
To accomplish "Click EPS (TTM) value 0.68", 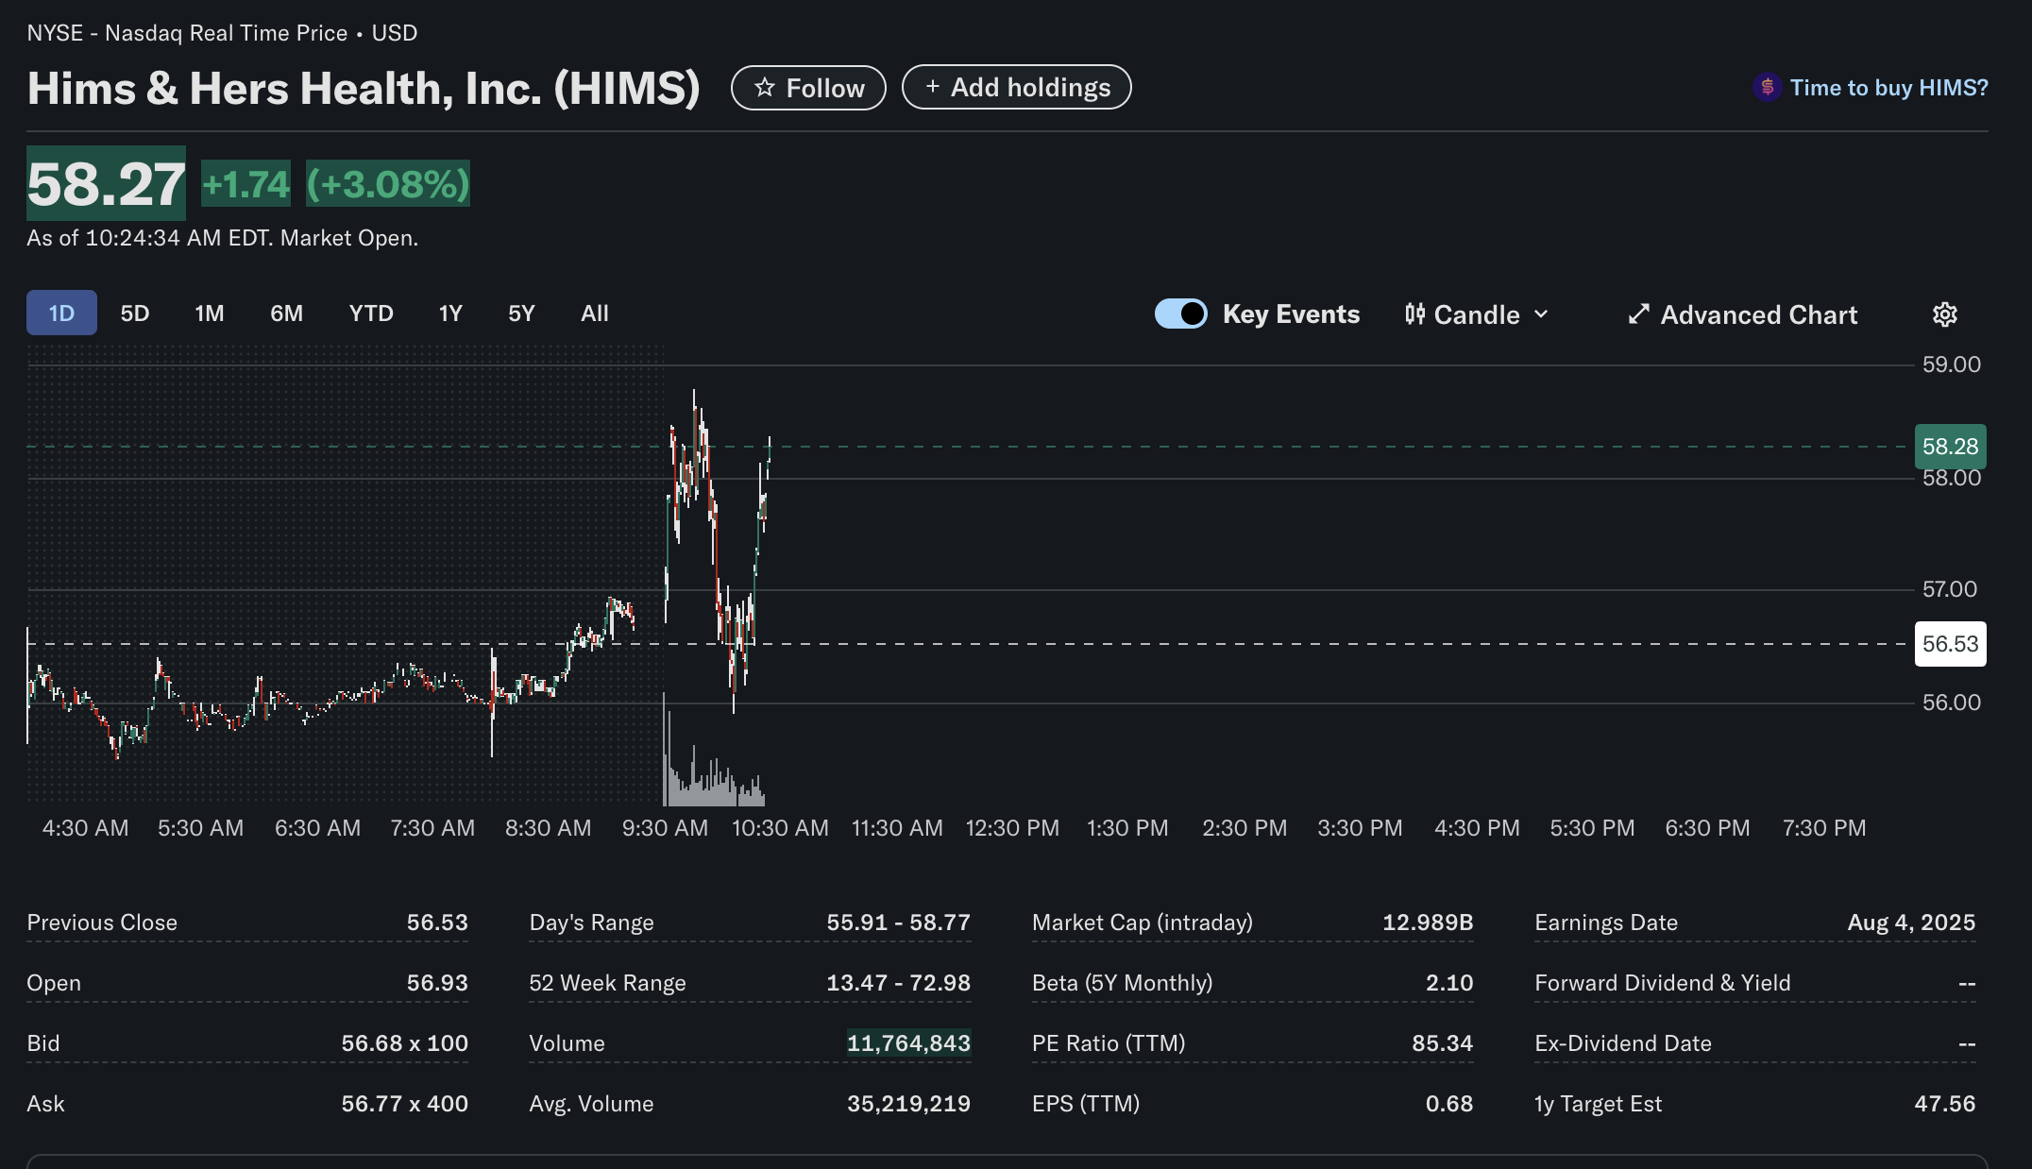I will tap(1449, 1104).
